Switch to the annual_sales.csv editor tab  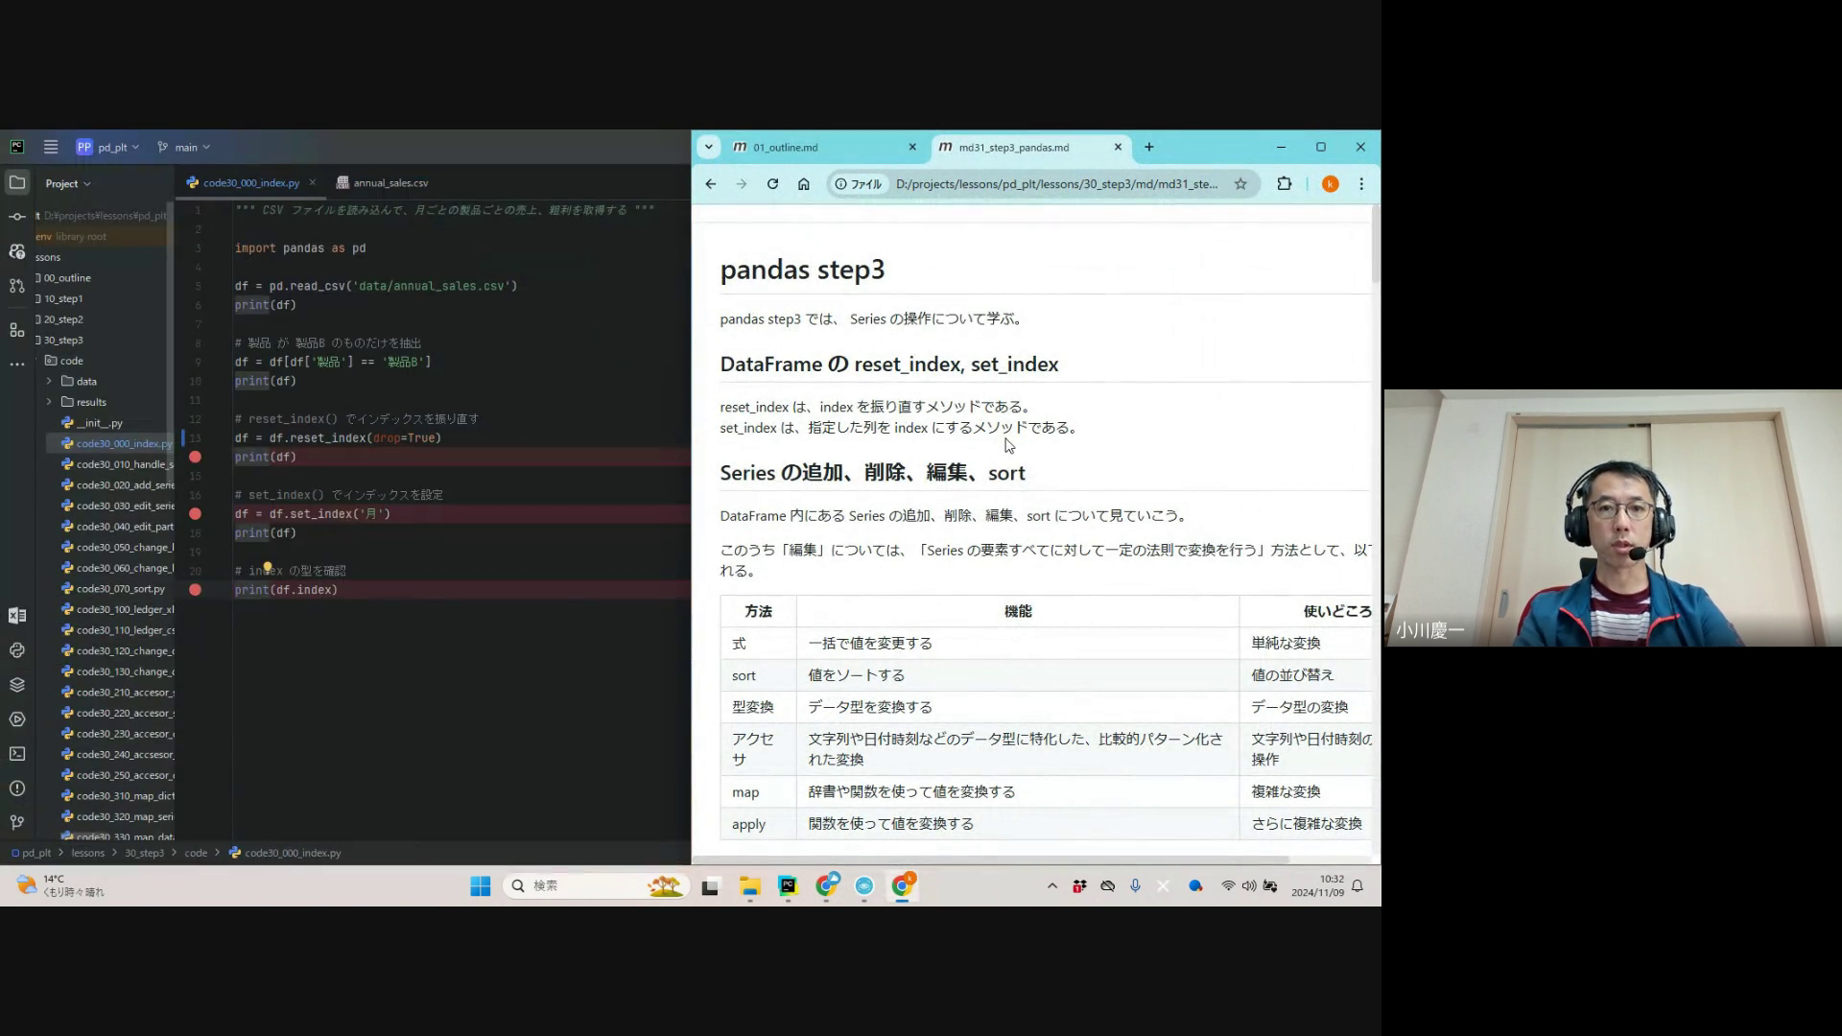(x=390, y=183)
